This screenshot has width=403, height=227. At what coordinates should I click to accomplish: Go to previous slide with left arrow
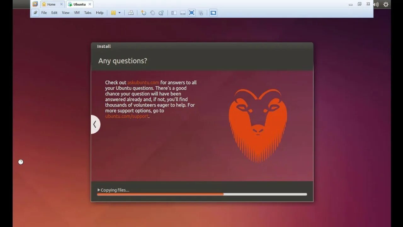[x=95, y=125]
